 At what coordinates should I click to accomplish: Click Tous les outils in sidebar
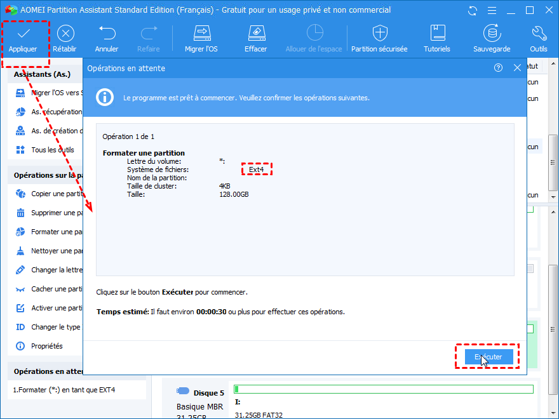point(45,150)
